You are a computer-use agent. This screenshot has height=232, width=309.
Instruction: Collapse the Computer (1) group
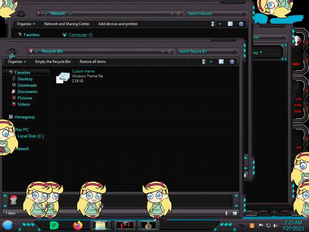coord(65,35)
